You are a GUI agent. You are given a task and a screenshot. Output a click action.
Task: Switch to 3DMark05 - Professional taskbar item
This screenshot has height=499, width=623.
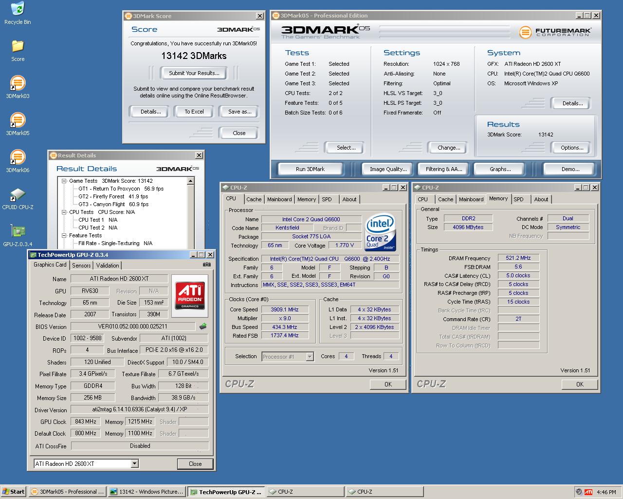(x=67, y=492)
